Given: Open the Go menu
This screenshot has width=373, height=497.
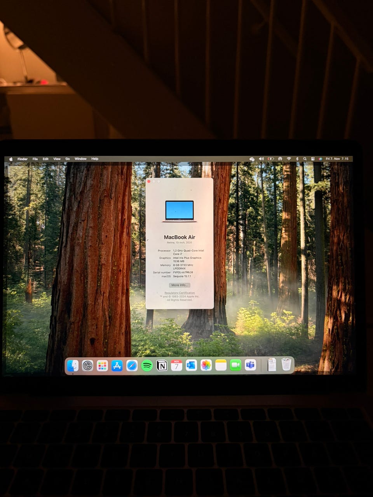Looking at the screenshot, I should tap(68, 159).
